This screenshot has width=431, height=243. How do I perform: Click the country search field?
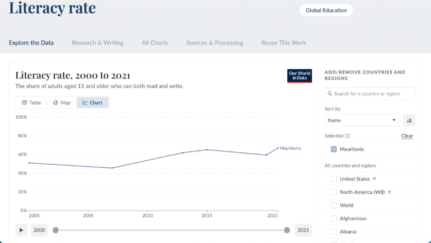point(370,94)
